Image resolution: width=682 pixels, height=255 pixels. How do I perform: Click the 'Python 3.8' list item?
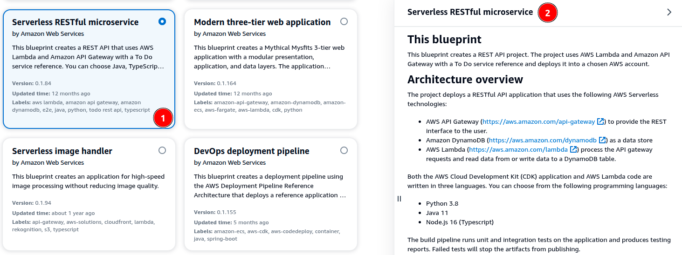coord(442,203)
